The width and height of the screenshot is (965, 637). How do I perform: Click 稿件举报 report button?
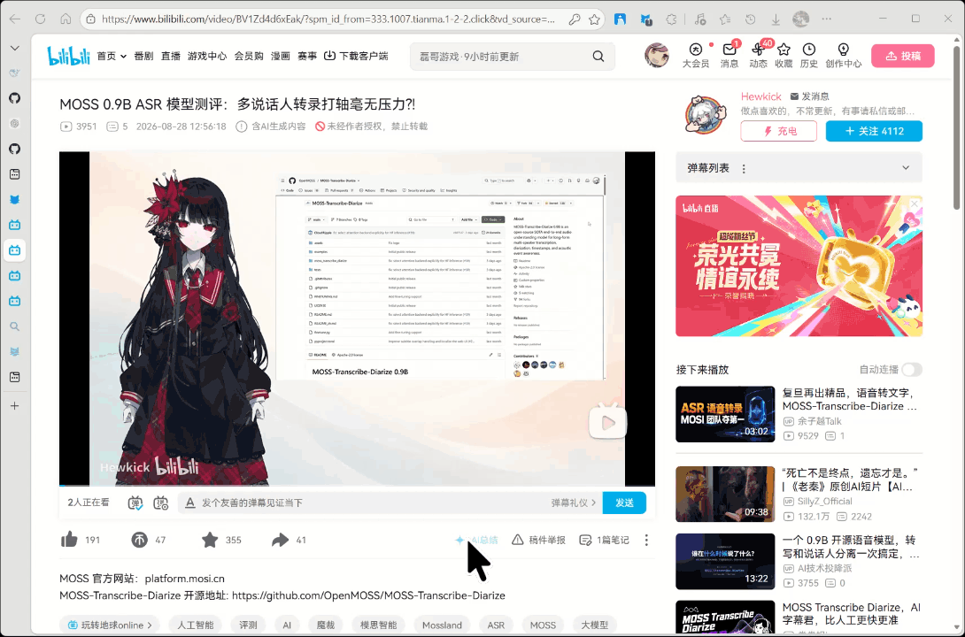538,540
